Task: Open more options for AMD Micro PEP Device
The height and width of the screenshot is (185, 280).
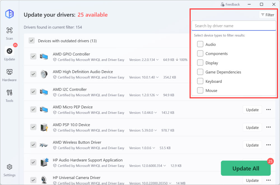Action: 269,110
